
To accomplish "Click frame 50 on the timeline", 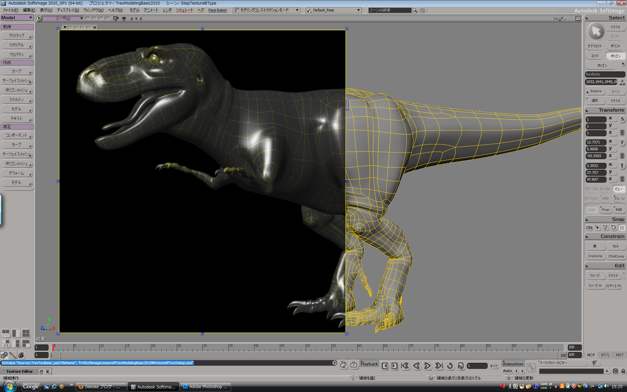I will [307, 347].
